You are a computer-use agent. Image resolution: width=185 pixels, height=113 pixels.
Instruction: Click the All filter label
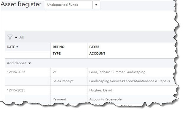point(21,37)
